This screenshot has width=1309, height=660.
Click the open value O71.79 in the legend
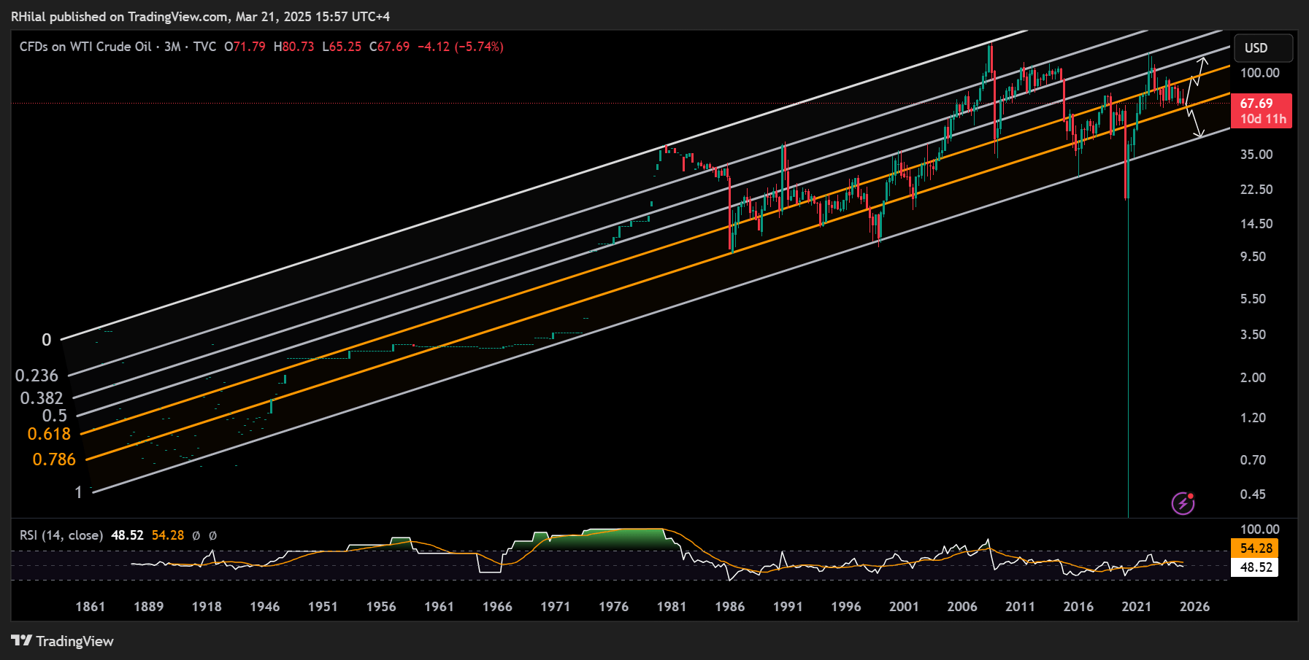pyautogui.click(x=244, y=46)
